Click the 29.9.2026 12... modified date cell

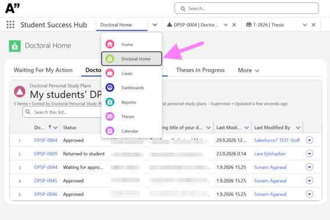(232, 140)
